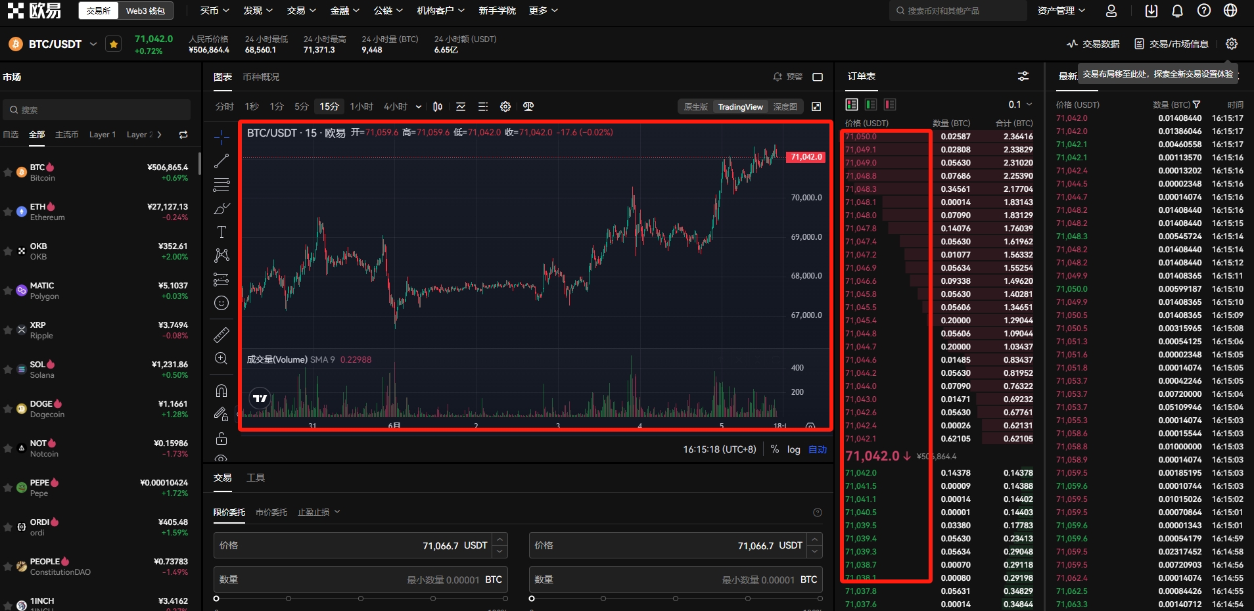This screenshot has height=611, width=1254.
Task: Open notifications bell
Action: (x=1178, y=11)
